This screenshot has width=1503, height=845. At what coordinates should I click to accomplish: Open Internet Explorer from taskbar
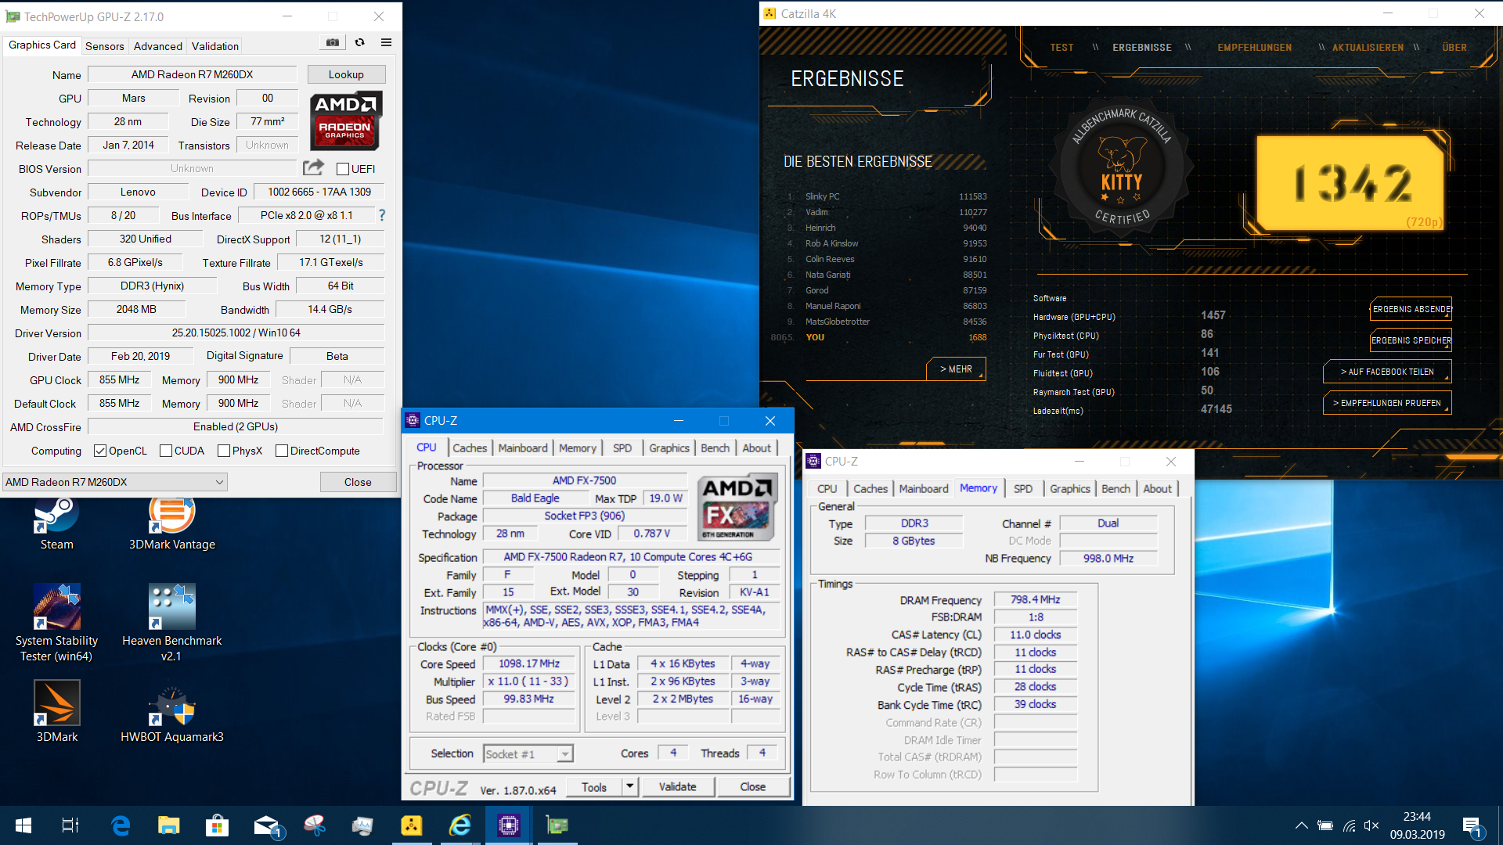[460, 825]
